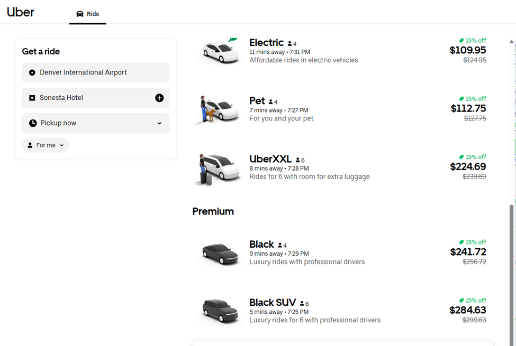
Task: Click the Black SUV price $284.63
Action: pyautogui.click(x=467, y=310)
